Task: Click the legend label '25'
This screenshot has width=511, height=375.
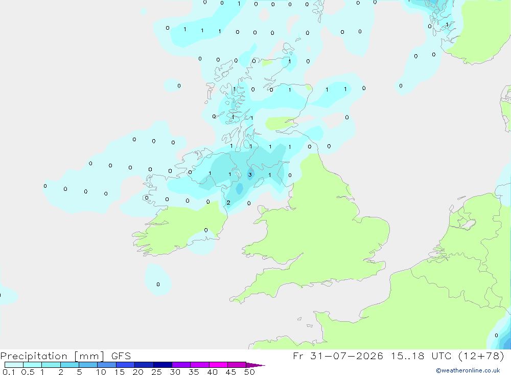Action: [156, 372]
